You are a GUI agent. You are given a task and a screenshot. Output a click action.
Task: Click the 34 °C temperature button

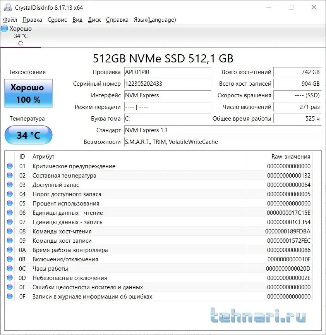[x=28, y=135]
